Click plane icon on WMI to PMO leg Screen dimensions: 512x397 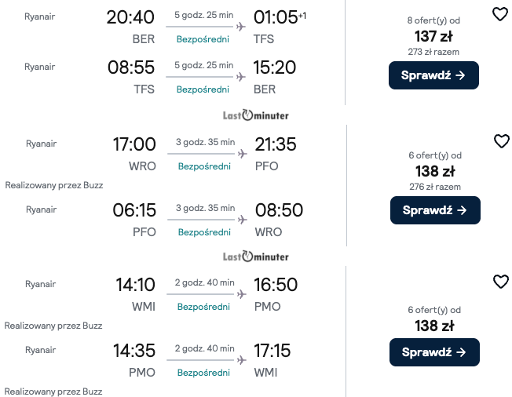click(241, 294)
